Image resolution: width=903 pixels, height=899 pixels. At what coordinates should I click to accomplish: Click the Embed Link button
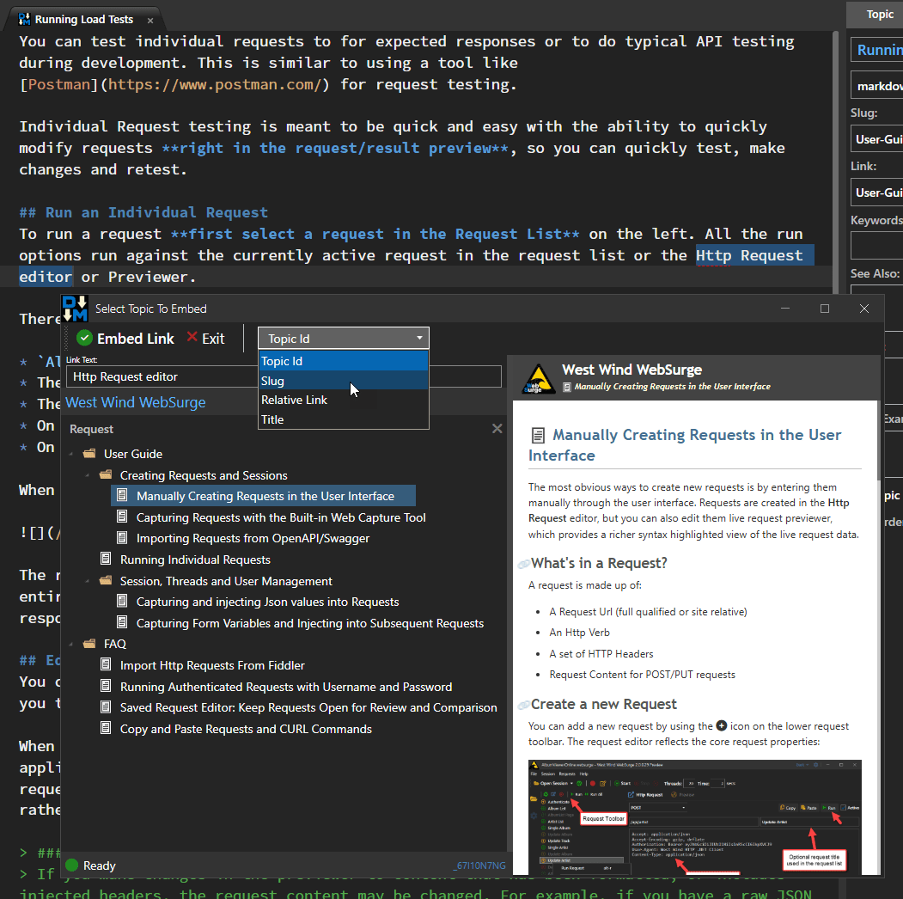[x=126, y=339]
